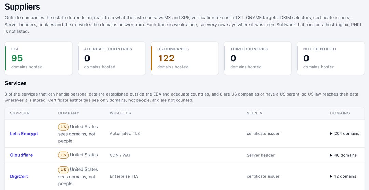Select the Adequate Countries card
Image resolution: width=369 pixels, height=190 pixels.
click(x=112, y=58)
